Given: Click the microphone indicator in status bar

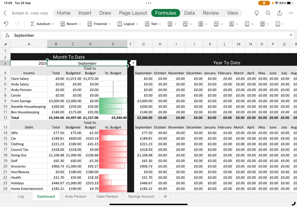Looking at the screenshot, I should pyautogui.click(x=264, y=3).
